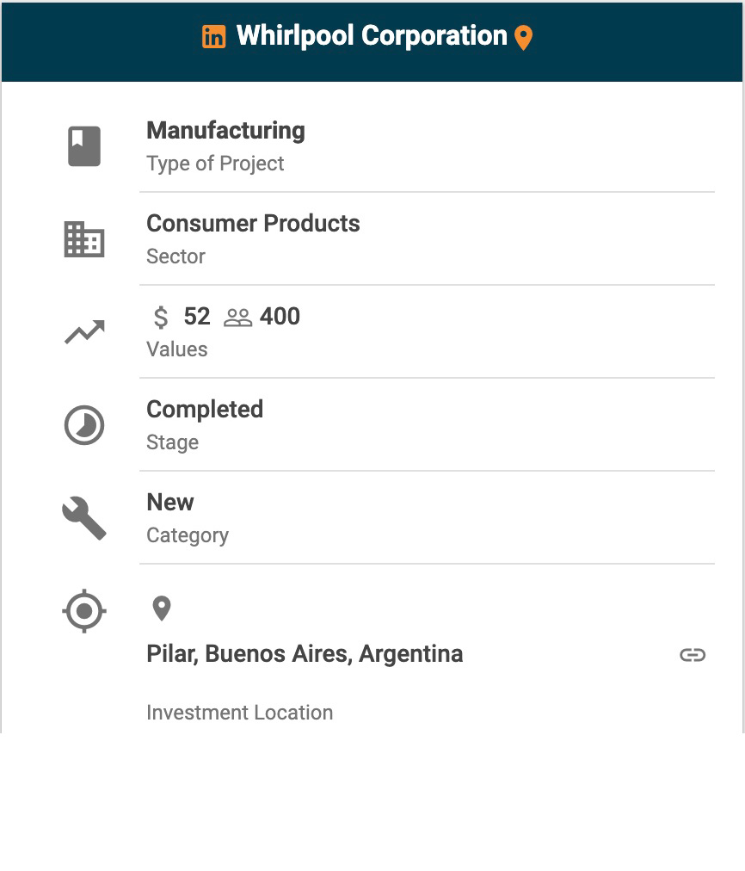Click the book icon beside Manufacturing

point(84,146)
